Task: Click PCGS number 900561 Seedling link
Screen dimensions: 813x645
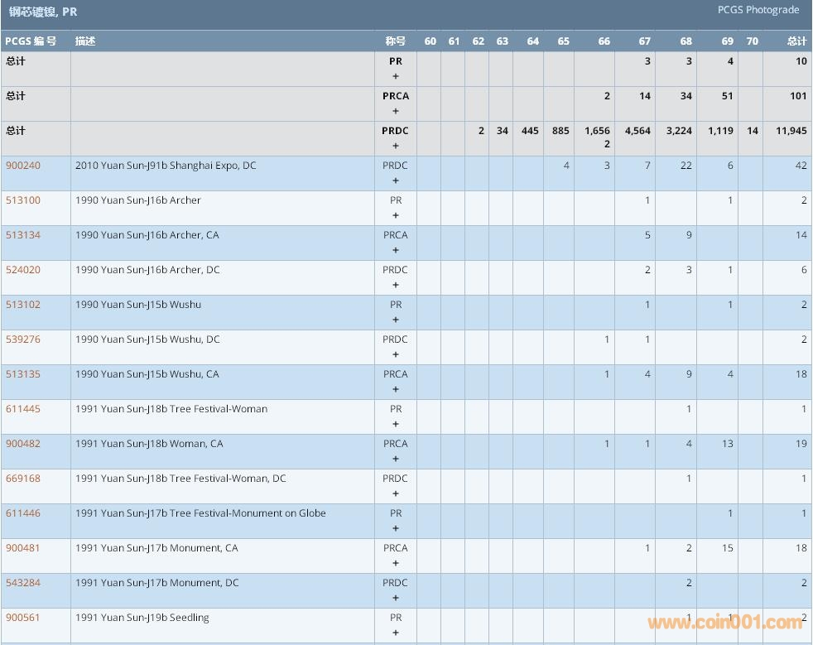Action: (22, 618)
